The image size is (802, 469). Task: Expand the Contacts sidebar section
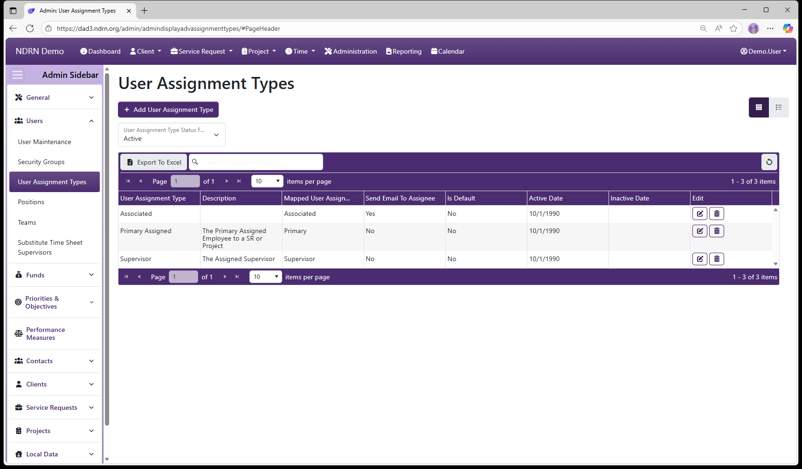pos(54,361)
